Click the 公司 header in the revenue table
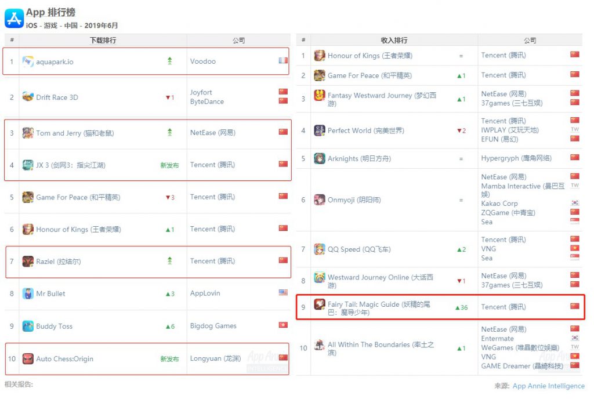 pyautogui.click(x=530, y=40)
